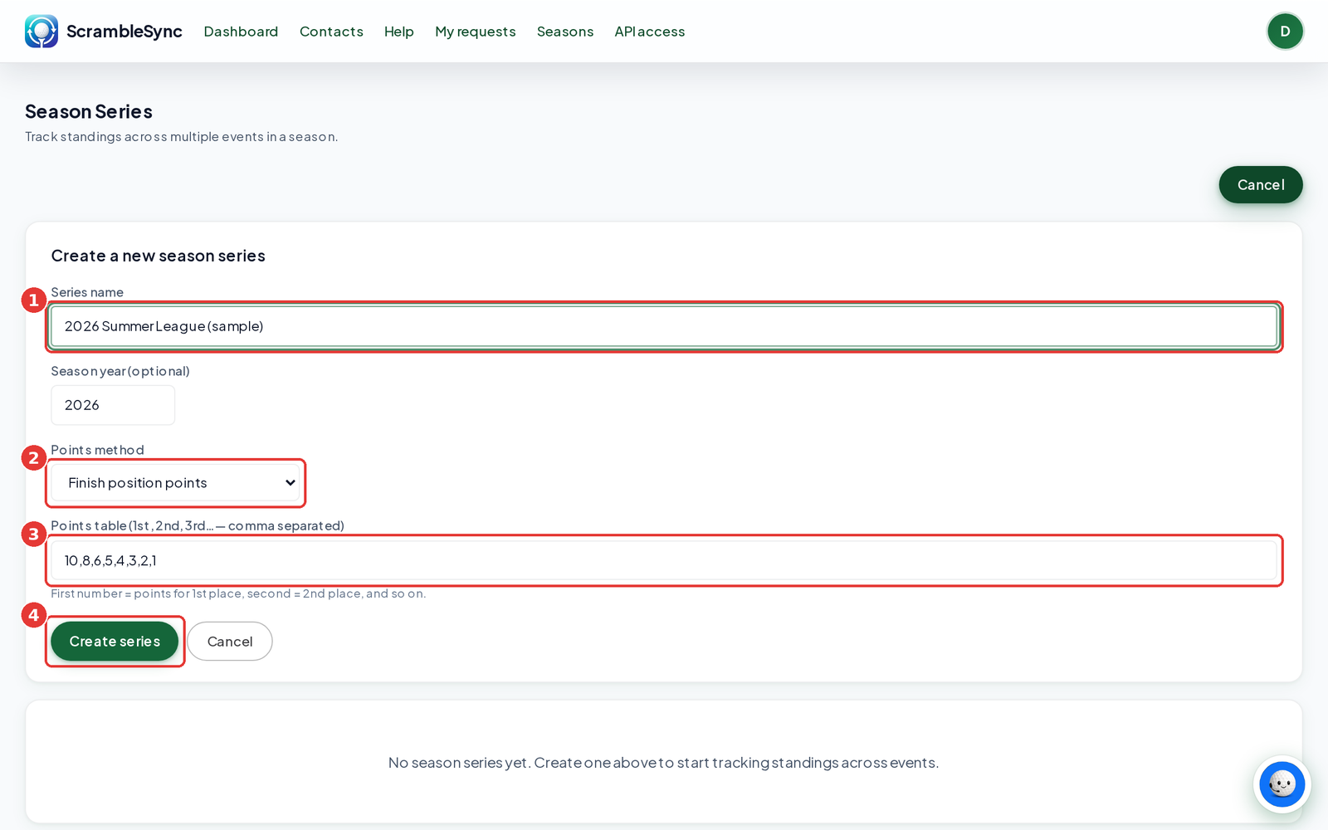
Task: Expand the Points method dropdown
Action: click(176, 483)
